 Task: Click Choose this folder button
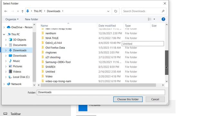click(x=128, y=99)
